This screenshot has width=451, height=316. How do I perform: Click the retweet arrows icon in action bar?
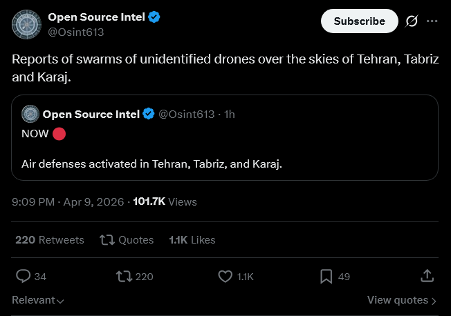pyautogui.click(x=125, y=277)
